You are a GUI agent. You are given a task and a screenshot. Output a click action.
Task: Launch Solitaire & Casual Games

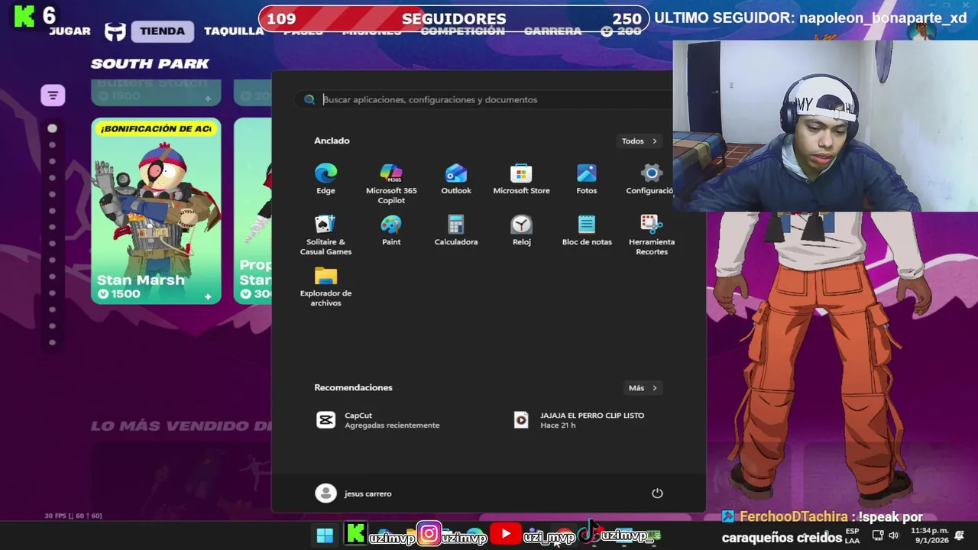[325, 235]
